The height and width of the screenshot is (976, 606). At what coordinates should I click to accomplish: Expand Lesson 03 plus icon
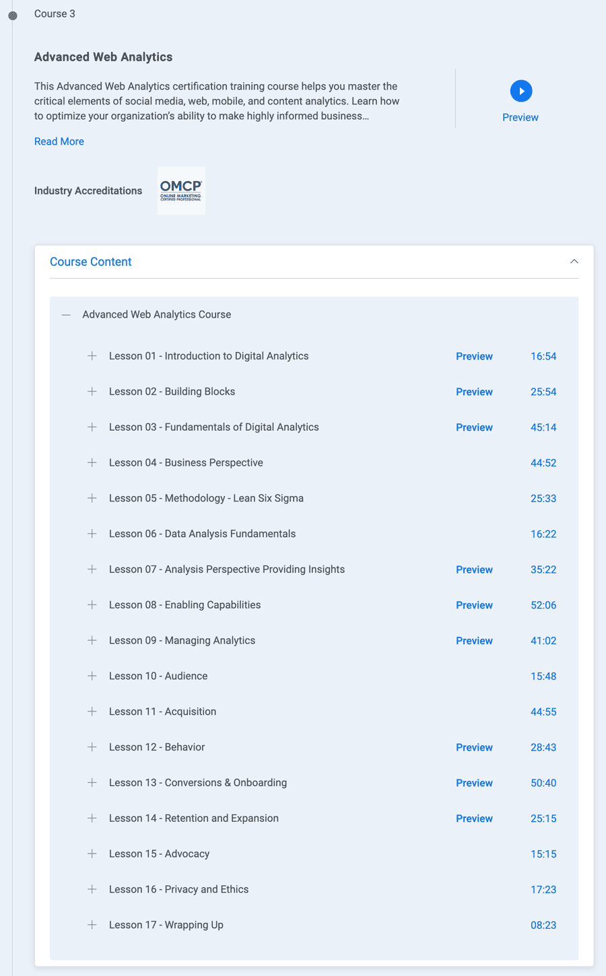[x=92, y=427]
